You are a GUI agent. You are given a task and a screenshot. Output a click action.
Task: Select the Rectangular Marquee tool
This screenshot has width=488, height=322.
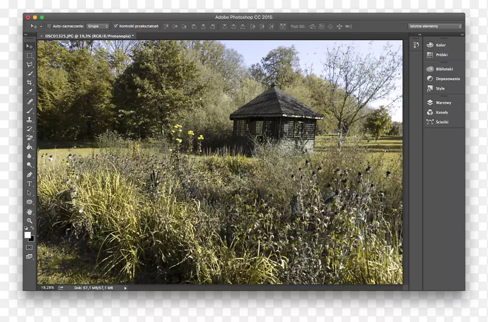click(x=29, y=55)
